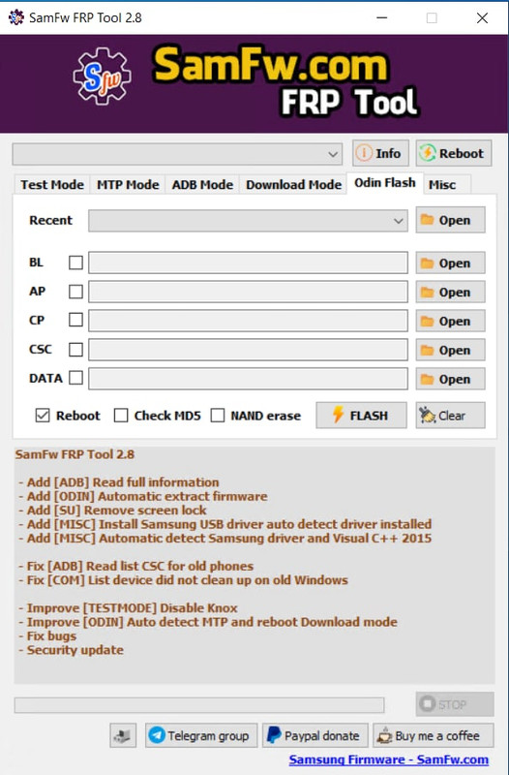Image resolution: width=509 pixels, height=775 pixels.
Task: Open file browser for DATA row
Action: tap(450, 379)
